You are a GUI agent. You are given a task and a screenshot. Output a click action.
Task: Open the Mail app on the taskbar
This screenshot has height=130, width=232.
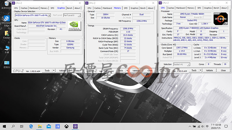pos(49,126)
